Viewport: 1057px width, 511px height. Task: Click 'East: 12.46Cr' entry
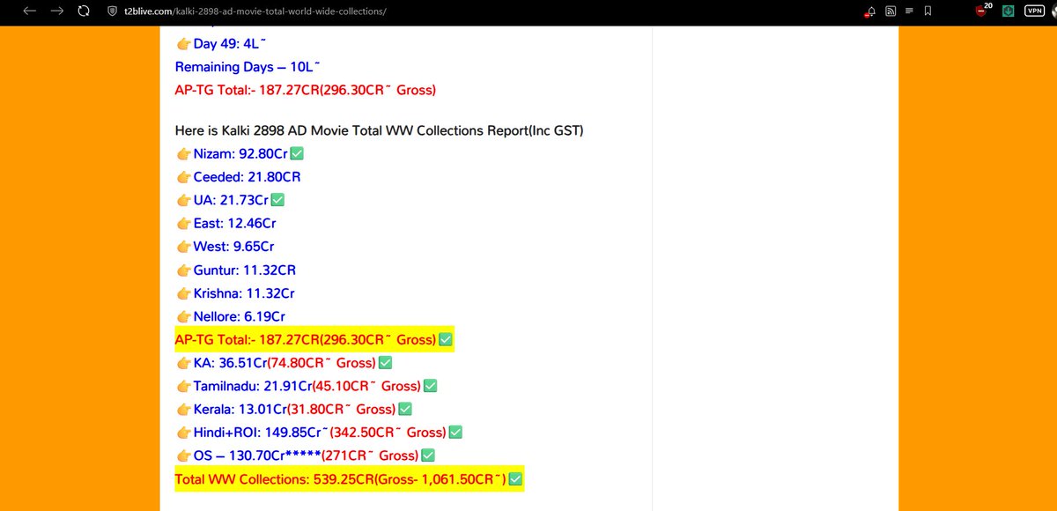click(225, 223)
